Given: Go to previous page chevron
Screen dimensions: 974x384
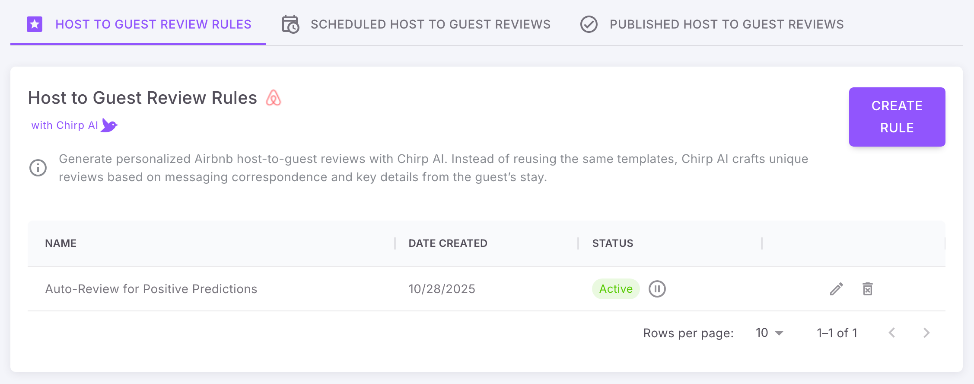Looking at the screenshot, I should click(x=891, y=333).
